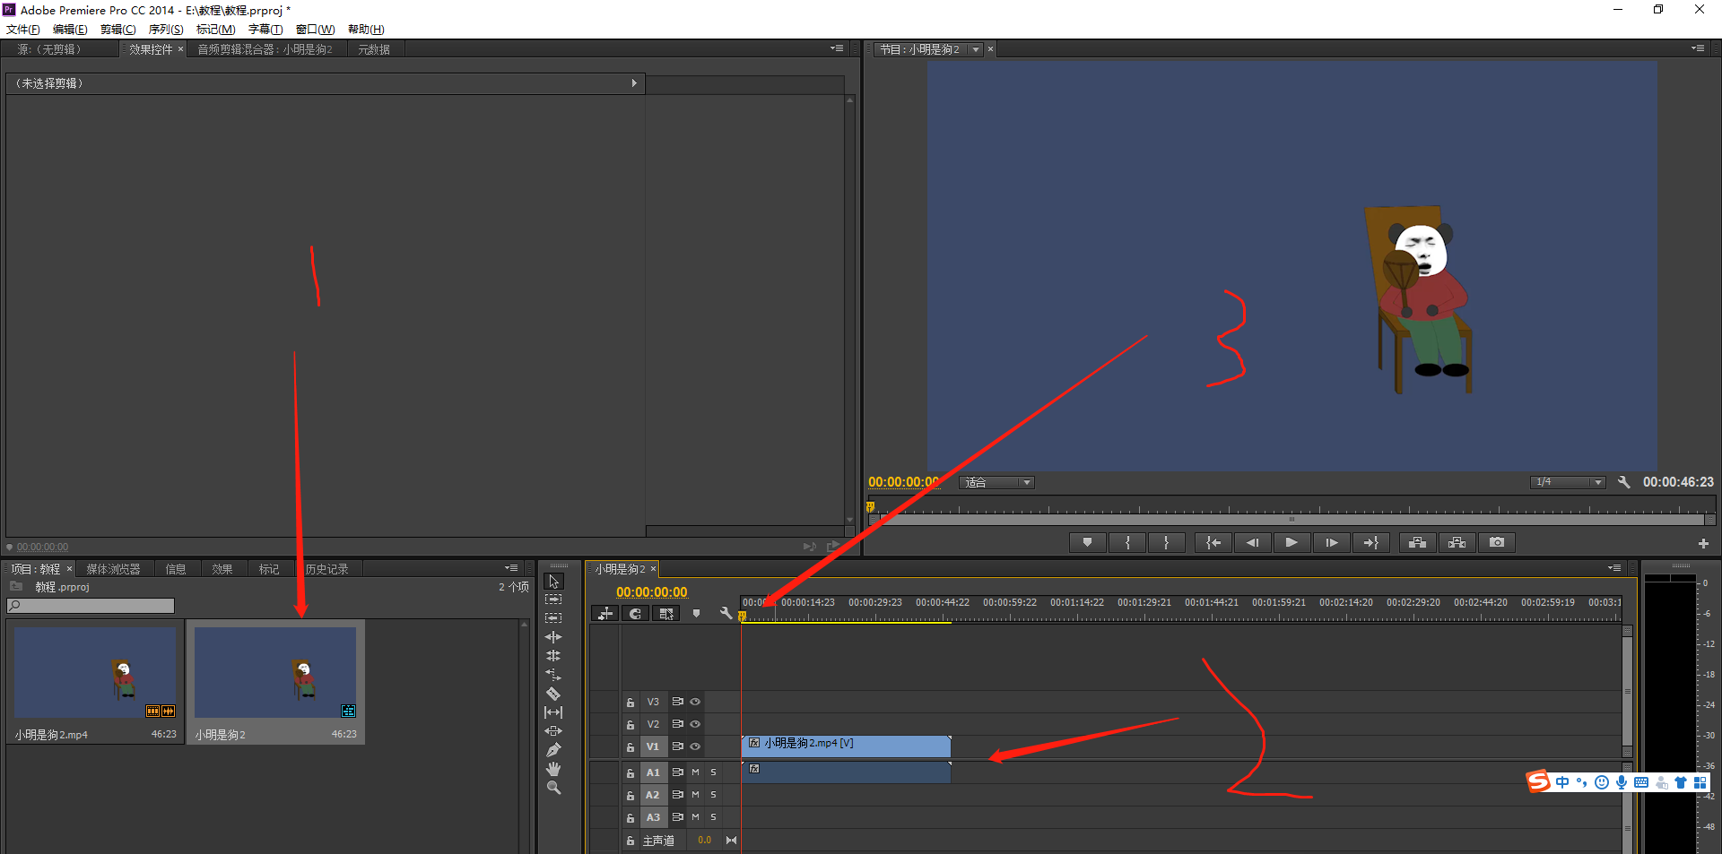Toggle V1 track output eye

[695, 746]
